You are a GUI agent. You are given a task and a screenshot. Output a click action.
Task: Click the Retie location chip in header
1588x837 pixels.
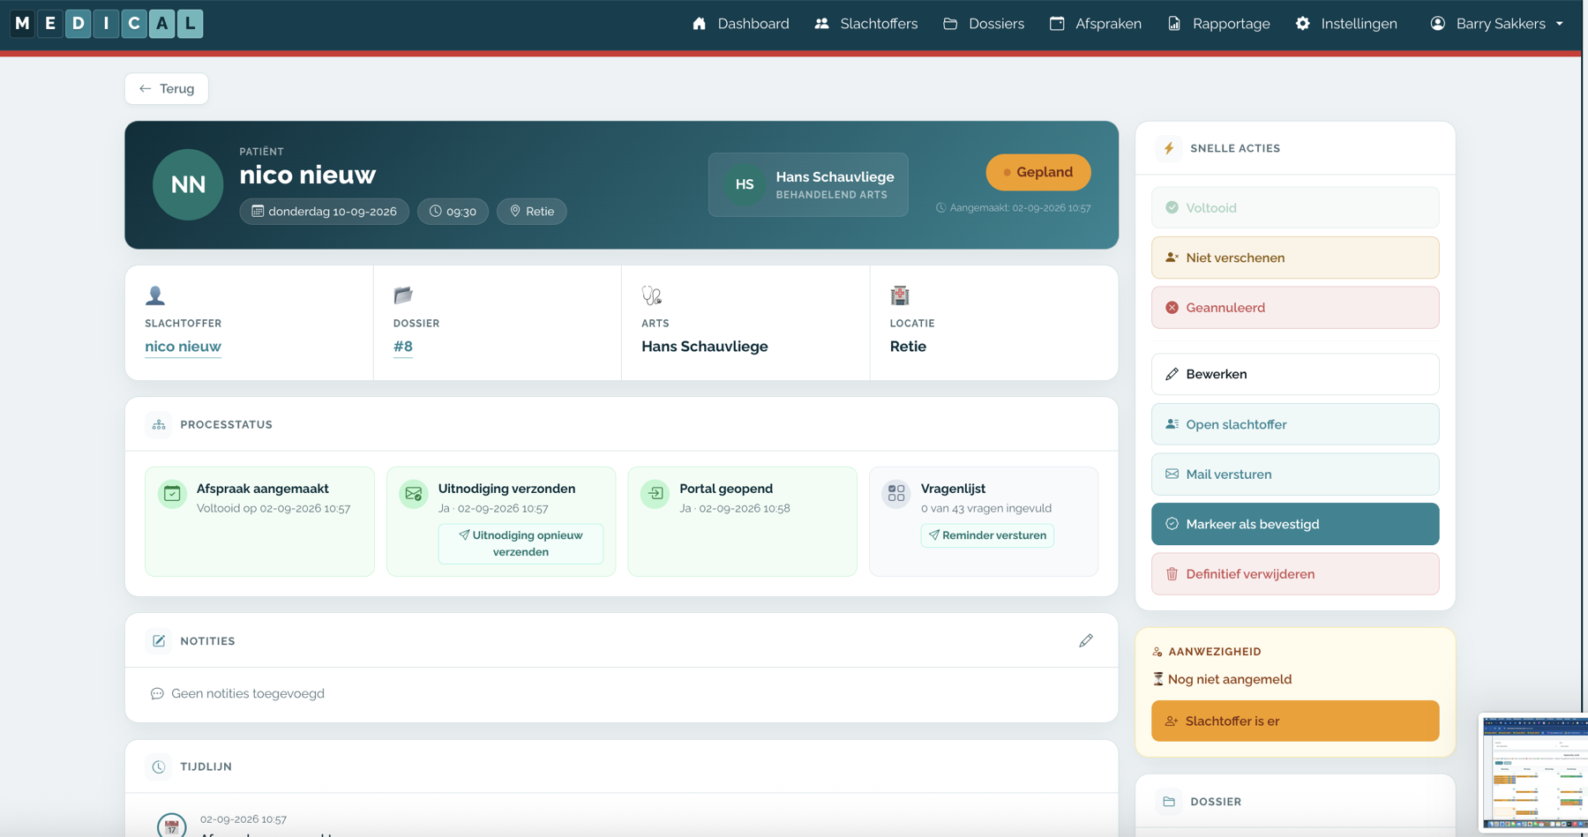coord(532,212)
